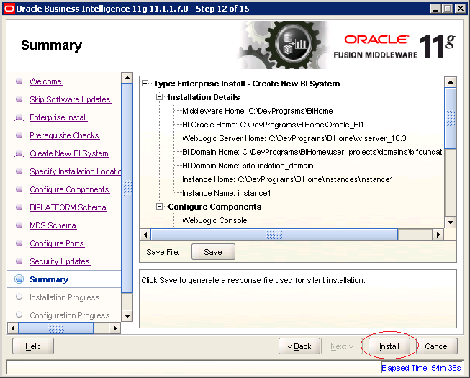470x378 pixels.
Task: Click the MDS Schema step bullet icon
Action: pos(19,225)
